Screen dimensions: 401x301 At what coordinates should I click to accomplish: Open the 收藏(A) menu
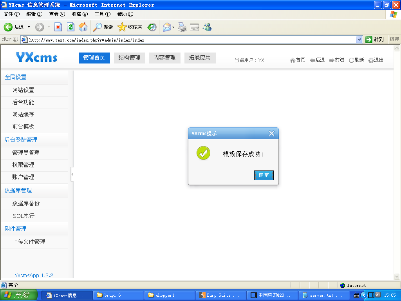pyautogui.click(x=80, y=14)
